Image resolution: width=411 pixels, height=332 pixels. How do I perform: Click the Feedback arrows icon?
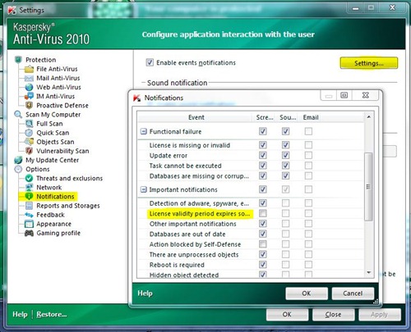[29, 215]
